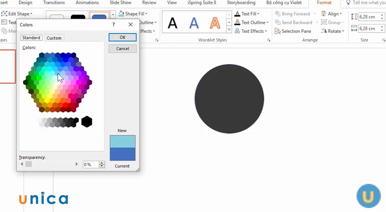Switch to the Custom tab in Colors dialog
Screen dimensions: 386x212
coord(54,38)
